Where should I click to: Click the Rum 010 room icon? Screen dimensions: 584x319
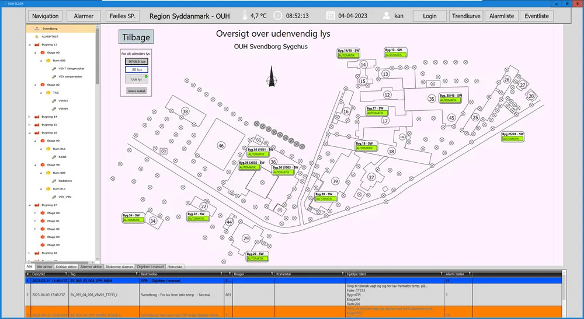pyautogui.click(x=48, y=149)
